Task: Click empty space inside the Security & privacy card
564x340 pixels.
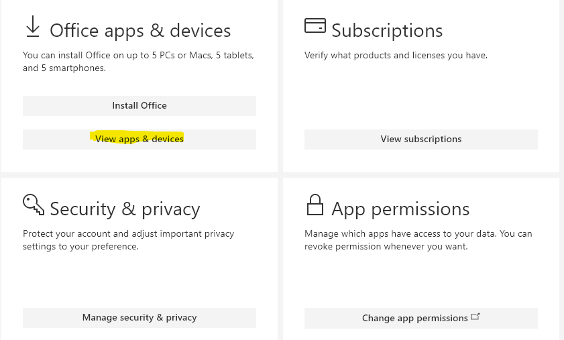Action: pos(139,278)
